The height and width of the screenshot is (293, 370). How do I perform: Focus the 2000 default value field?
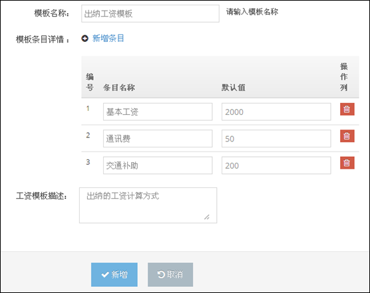click(x=276, y=112)
